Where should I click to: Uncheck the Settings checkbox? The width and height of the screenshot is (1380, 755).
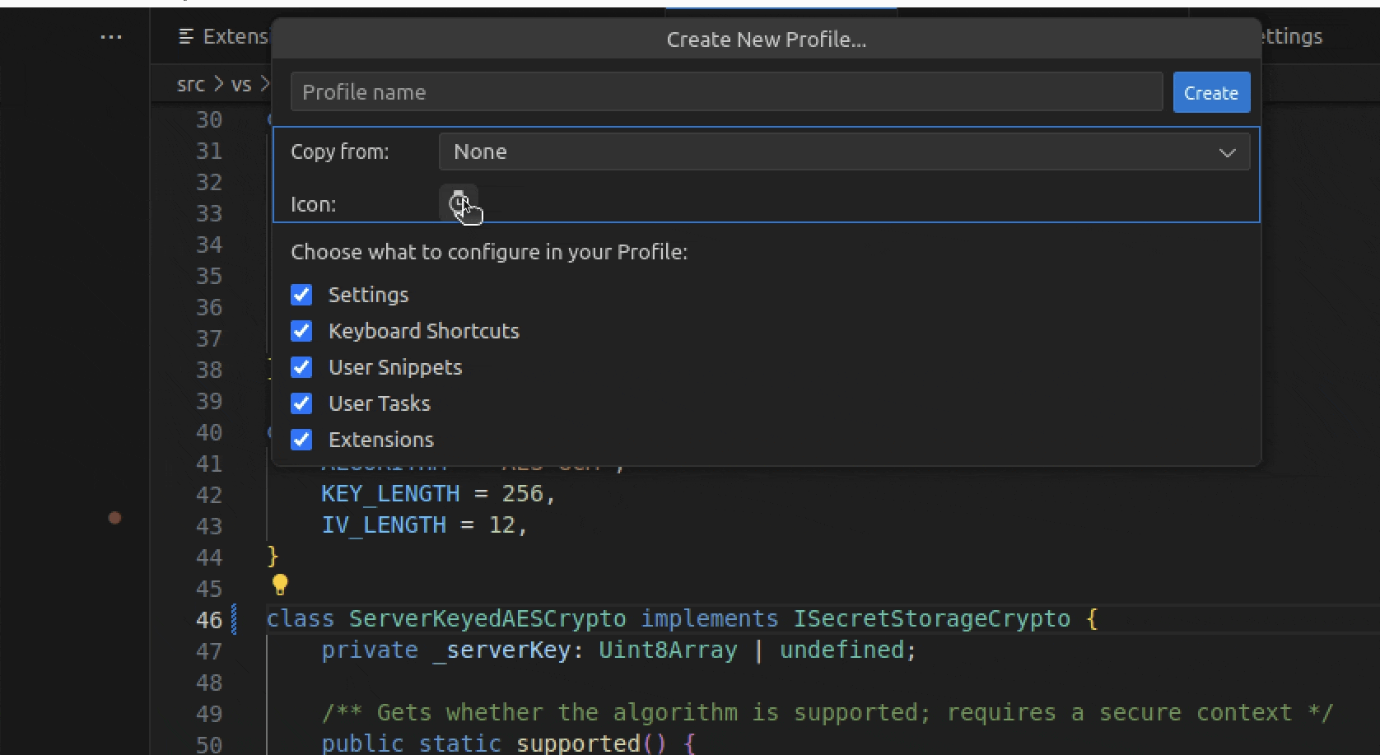click(301, 294)
